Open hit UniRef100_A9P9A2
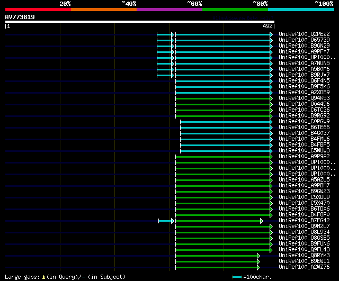This screenshot has height=281, width=339. (x=304, y=157)
